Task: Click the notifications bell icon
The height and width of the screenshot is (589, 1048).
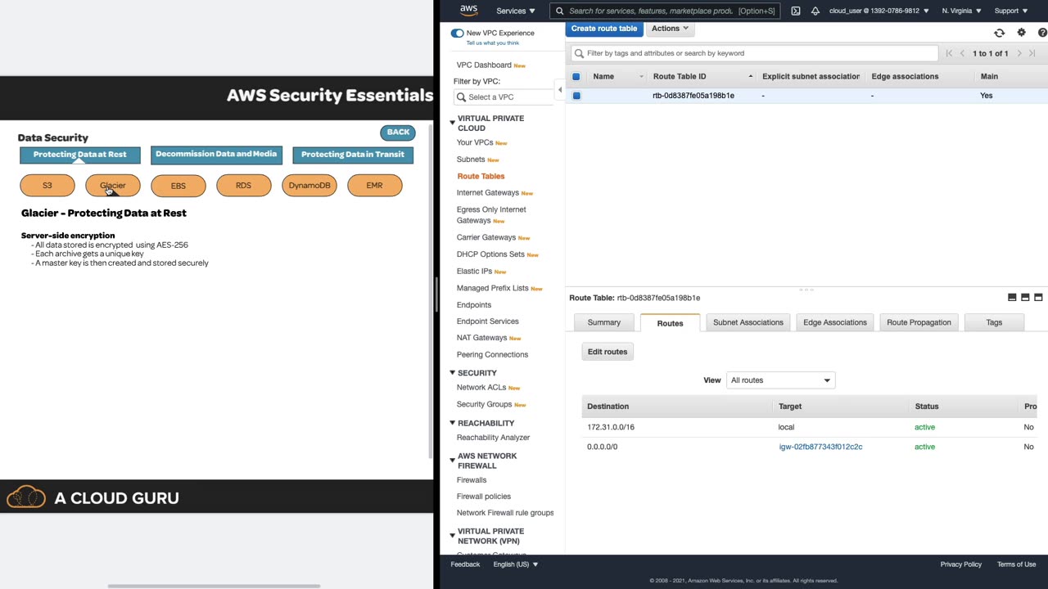Action: coord(815,11)
